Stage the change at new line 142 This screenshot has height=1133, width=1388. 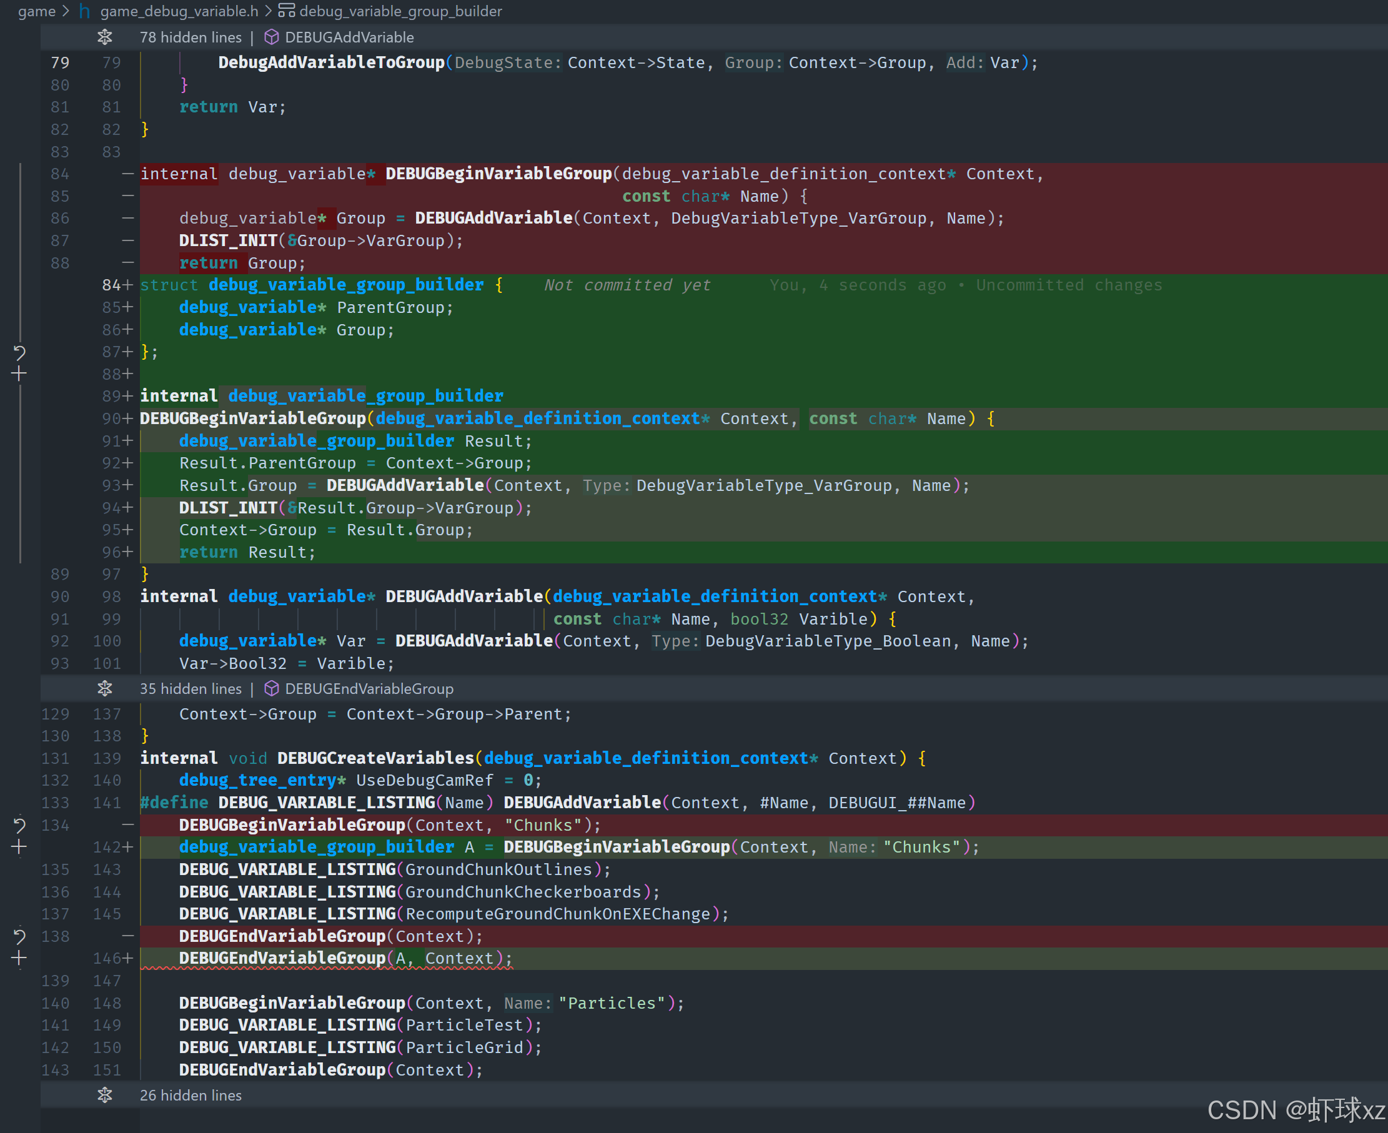coord(19,847)
